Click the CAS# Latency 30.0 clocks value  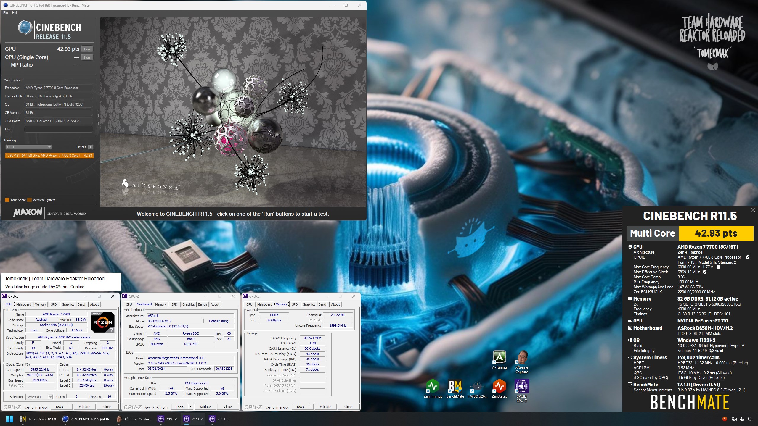point(312,348)
